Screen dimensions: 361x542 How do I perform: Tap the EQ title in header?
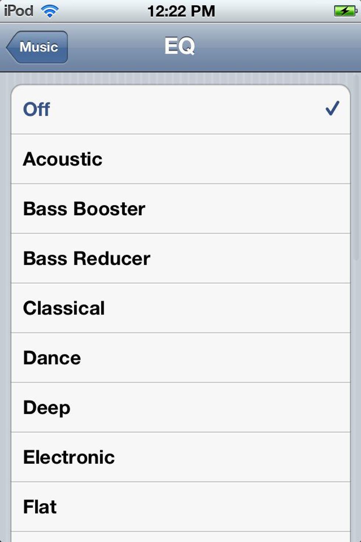click(180, 46)
